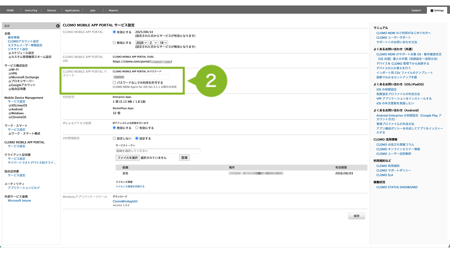
Task: Enable パスワードなしでの利用を許可する checkbox
Action: 114,83
